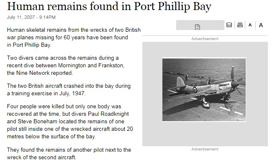The height and width of the screenshot is (163, 275).
Task: Open the warplane photo on the carrier deck
Action: click(204, 90)
